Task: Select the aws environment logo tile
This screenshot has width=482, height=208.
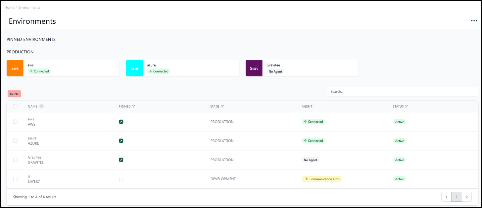Action: (x=15, y=68)
